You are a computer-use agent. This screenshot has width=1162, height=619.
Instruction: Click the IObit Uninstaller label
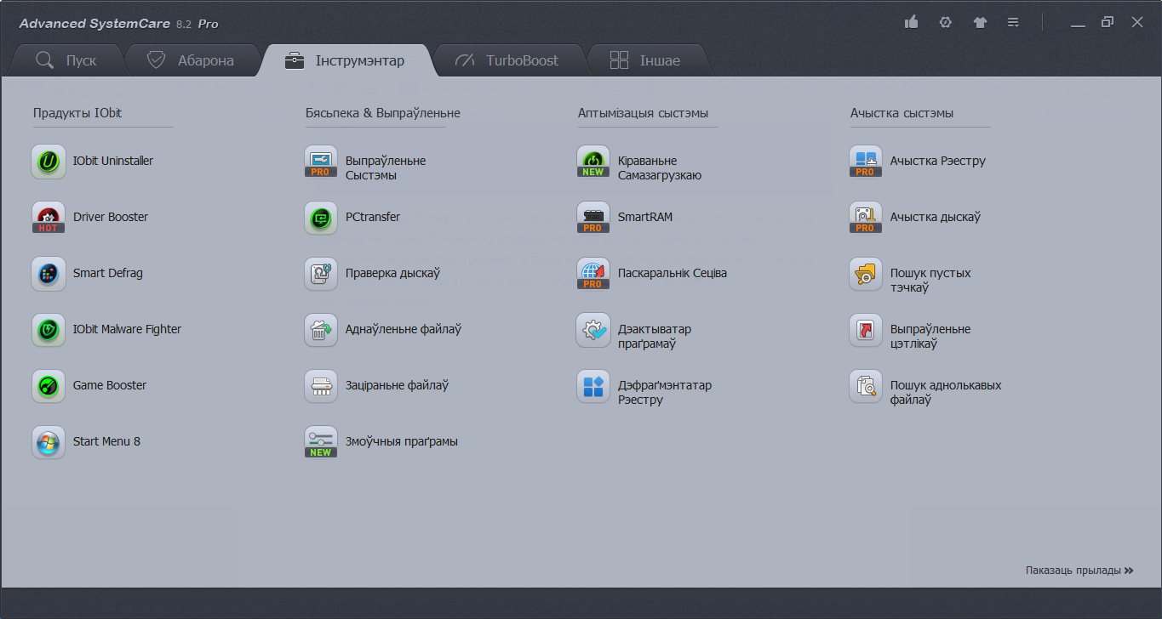pyautogui.click(x=113, y=161)
